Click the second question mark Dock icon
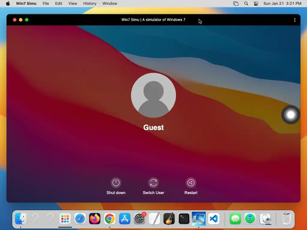 coord(50,218)
